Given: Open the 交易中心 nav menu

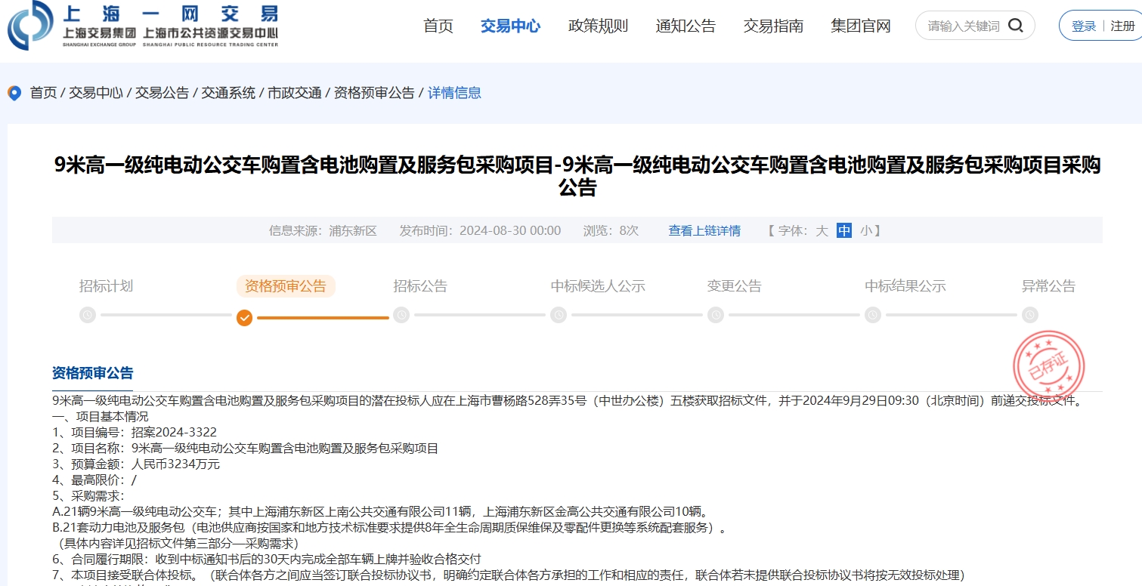Looking at the screenshot, I should [x=510, y=26].
